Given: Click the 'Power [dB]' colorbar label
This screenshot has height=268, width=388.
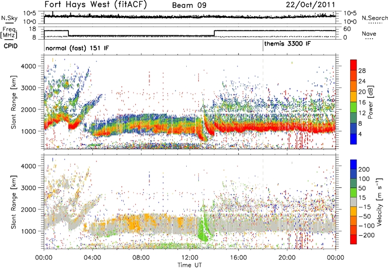Looking at the screenshot, I should point(371,102).
